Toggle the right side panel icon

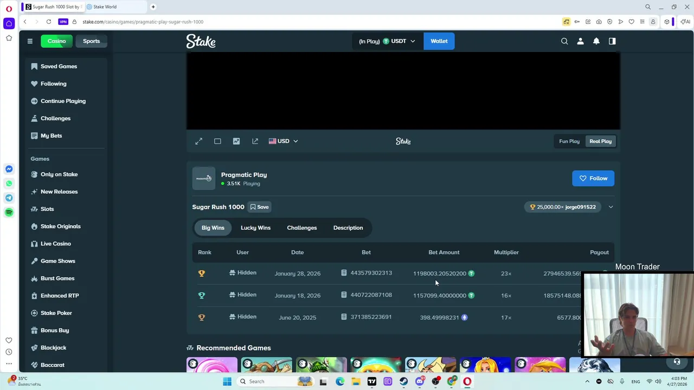(x=612, y=41)
